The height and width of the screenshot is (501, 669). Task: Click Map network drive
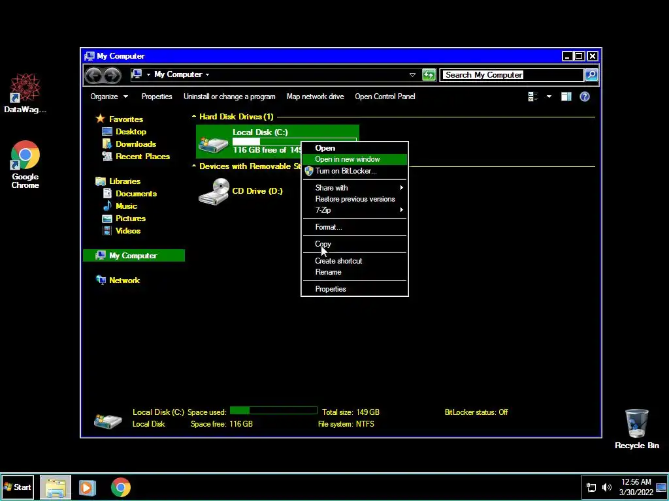316,97
